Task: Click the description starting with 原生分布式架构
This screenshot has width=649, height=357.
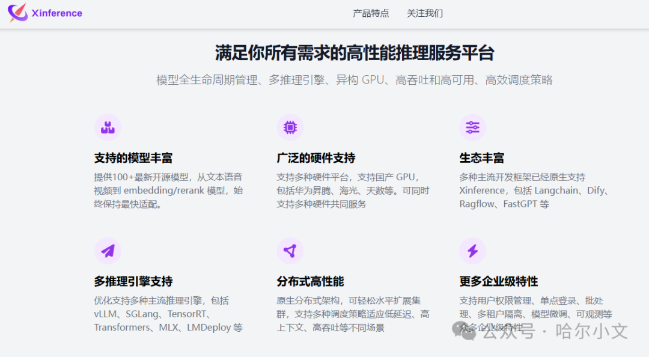Action: [x=353, y=314]
